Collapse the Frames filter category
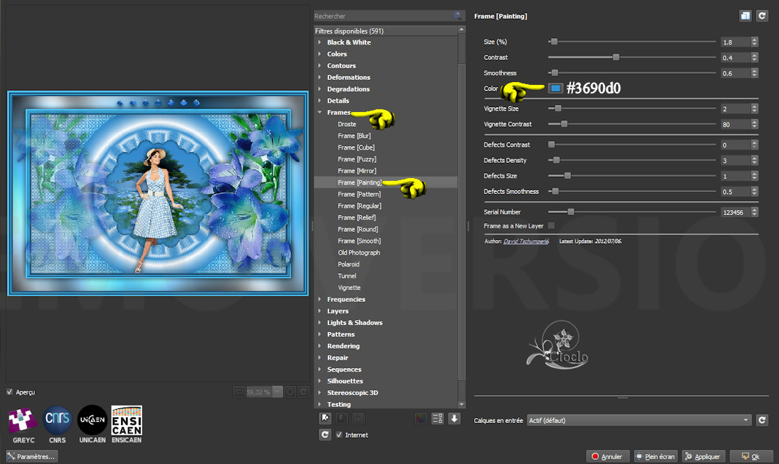Screen dimensions: 779x464 click(x=320, y=112)
